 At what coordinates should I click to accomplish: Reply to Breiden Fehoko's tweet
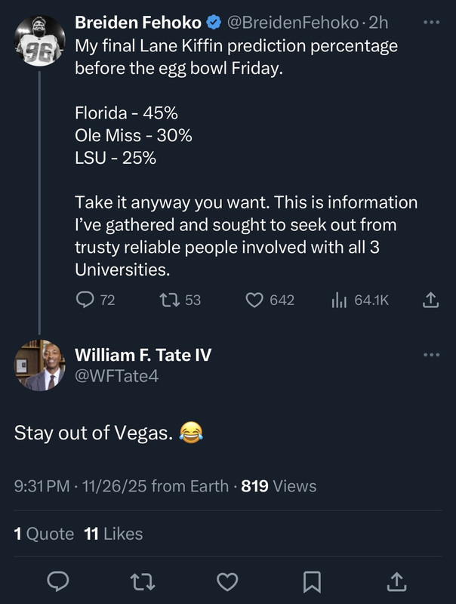85,300
